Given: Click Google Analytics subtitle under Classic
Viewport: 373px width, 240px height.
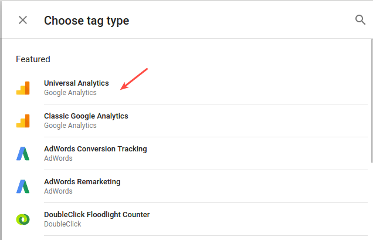Looking at the screenshot, I should (x=70, y=126).
